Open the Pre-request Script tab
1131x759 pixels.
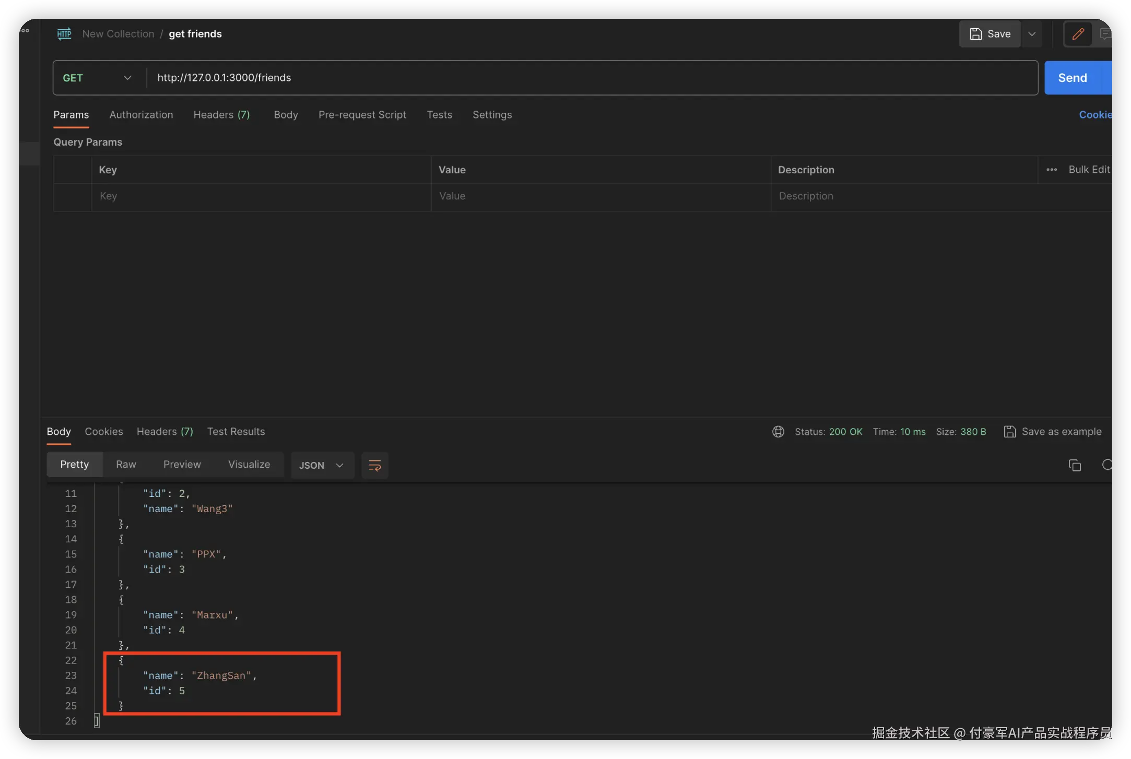(x=362, y=115)
